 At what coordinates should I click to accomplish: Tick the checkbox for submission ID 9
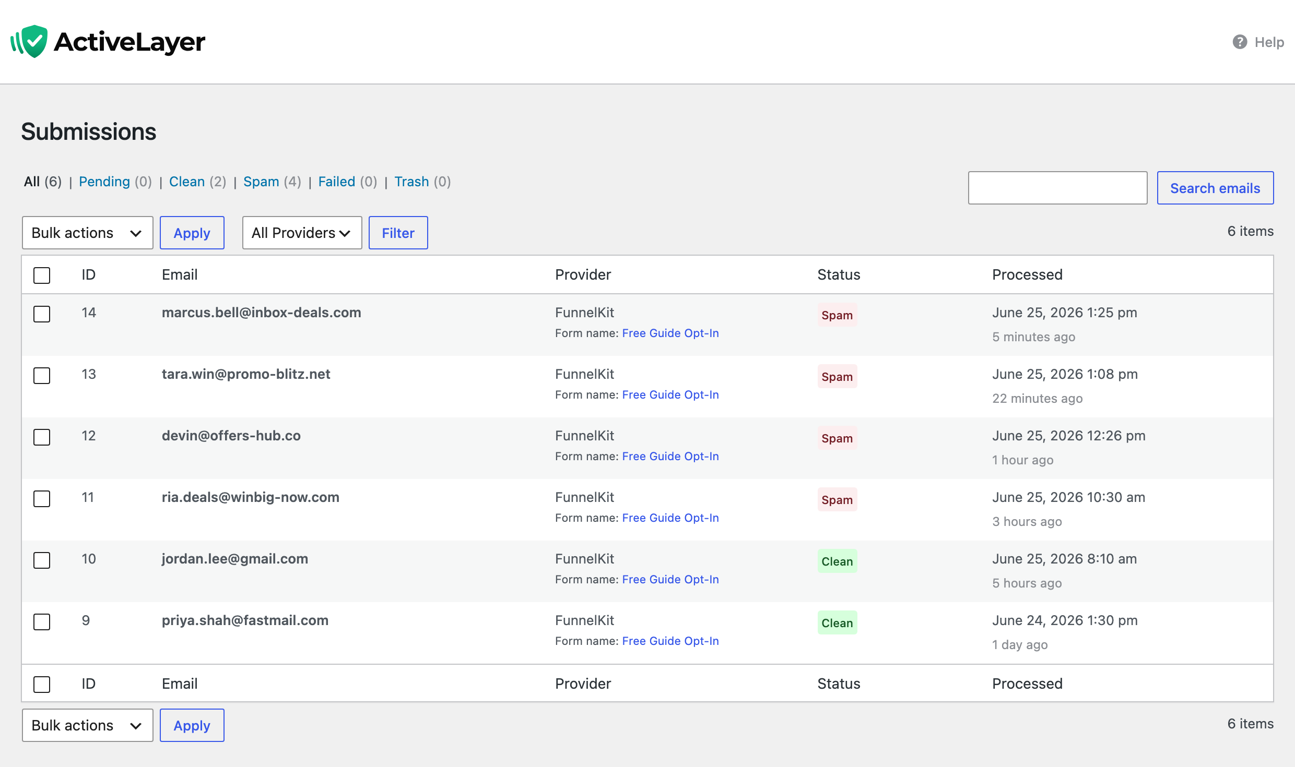[x=42, y=621]
